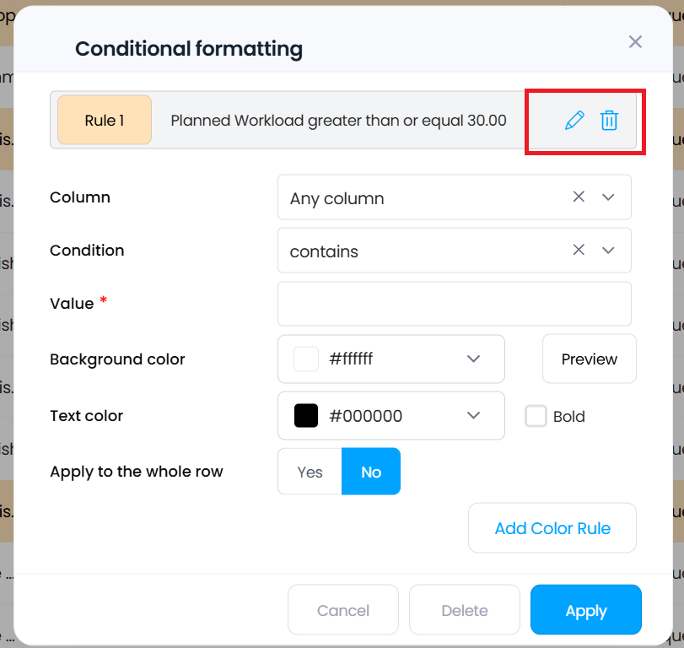Click the Add Color Rule button
This screenshot has width=684, height=648.
tap(552, 529)
